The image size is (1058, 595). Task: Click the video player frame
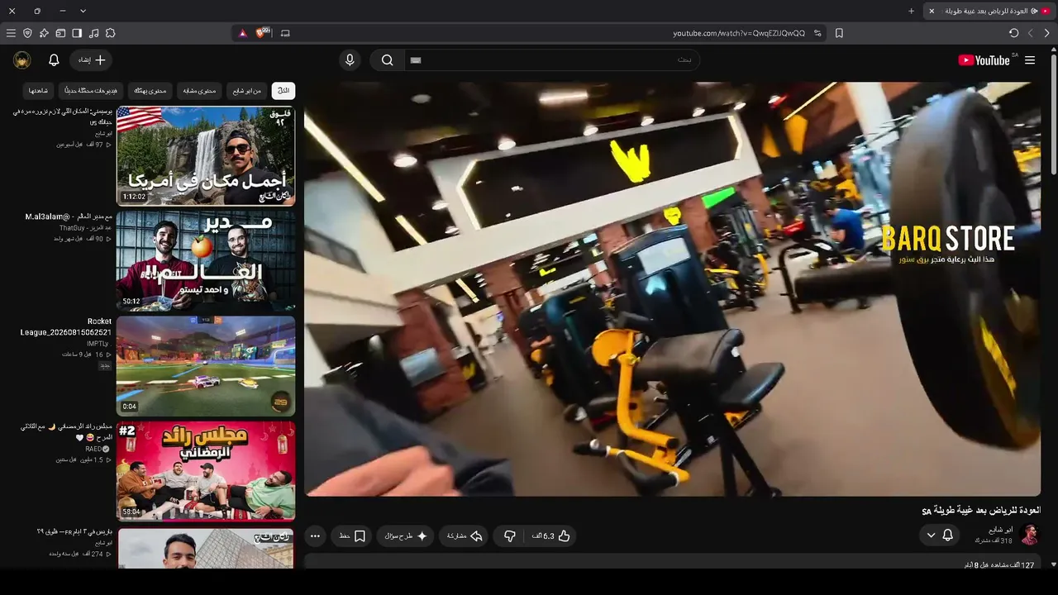672,289
